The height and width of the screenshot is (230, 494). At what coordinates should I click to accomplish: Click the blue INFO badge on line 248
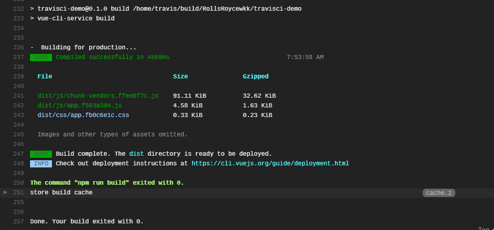[x=41, y=164]
